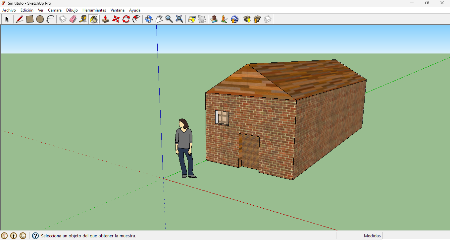Open the Herramientas menu
This screenshot has width=450, height=240.
click(94, 10)
